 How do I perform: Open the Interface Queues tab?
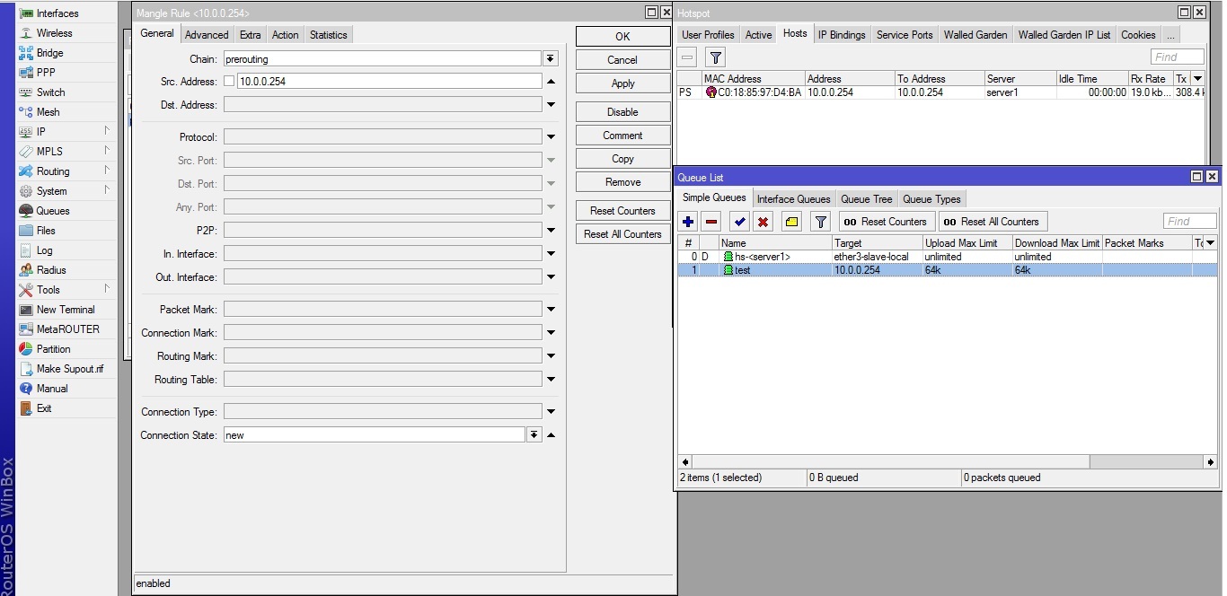click(x=793, y=199)
